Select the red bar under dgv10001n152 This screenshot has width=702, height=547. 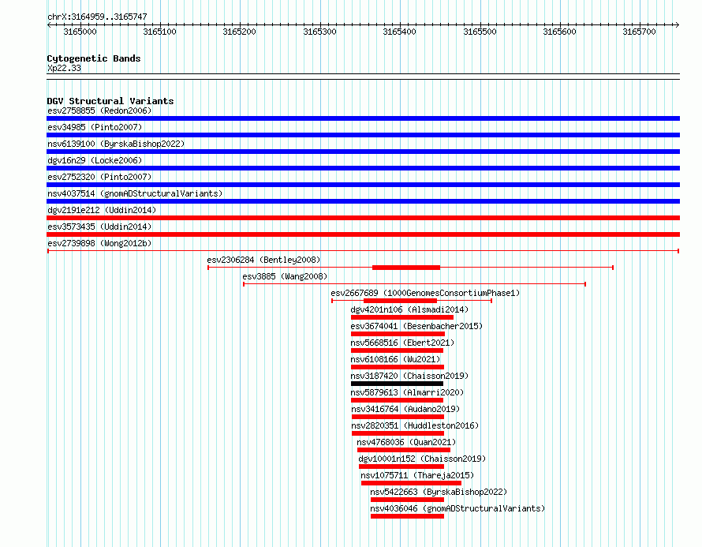point(401,466)
